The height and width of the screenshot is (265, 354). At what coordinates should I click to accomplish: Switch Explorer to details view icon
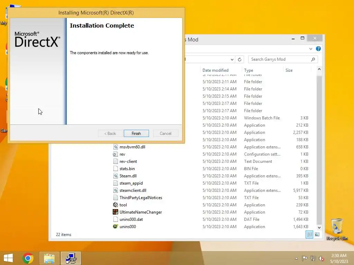pos(309,235)
